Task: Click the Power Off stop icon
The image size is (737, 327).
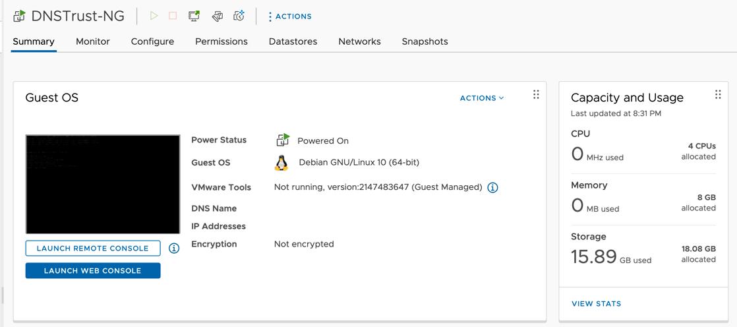Action: (173, 16)
